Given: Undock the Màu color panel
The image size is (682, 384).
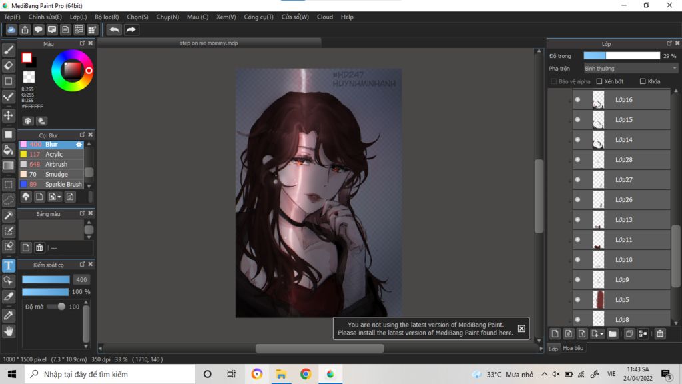Looking at the screenshot, I should tap(82, 43).
